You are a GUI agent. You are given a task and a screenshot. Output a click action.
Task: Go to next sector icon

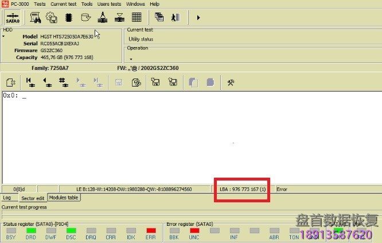(x=81, y=83)
